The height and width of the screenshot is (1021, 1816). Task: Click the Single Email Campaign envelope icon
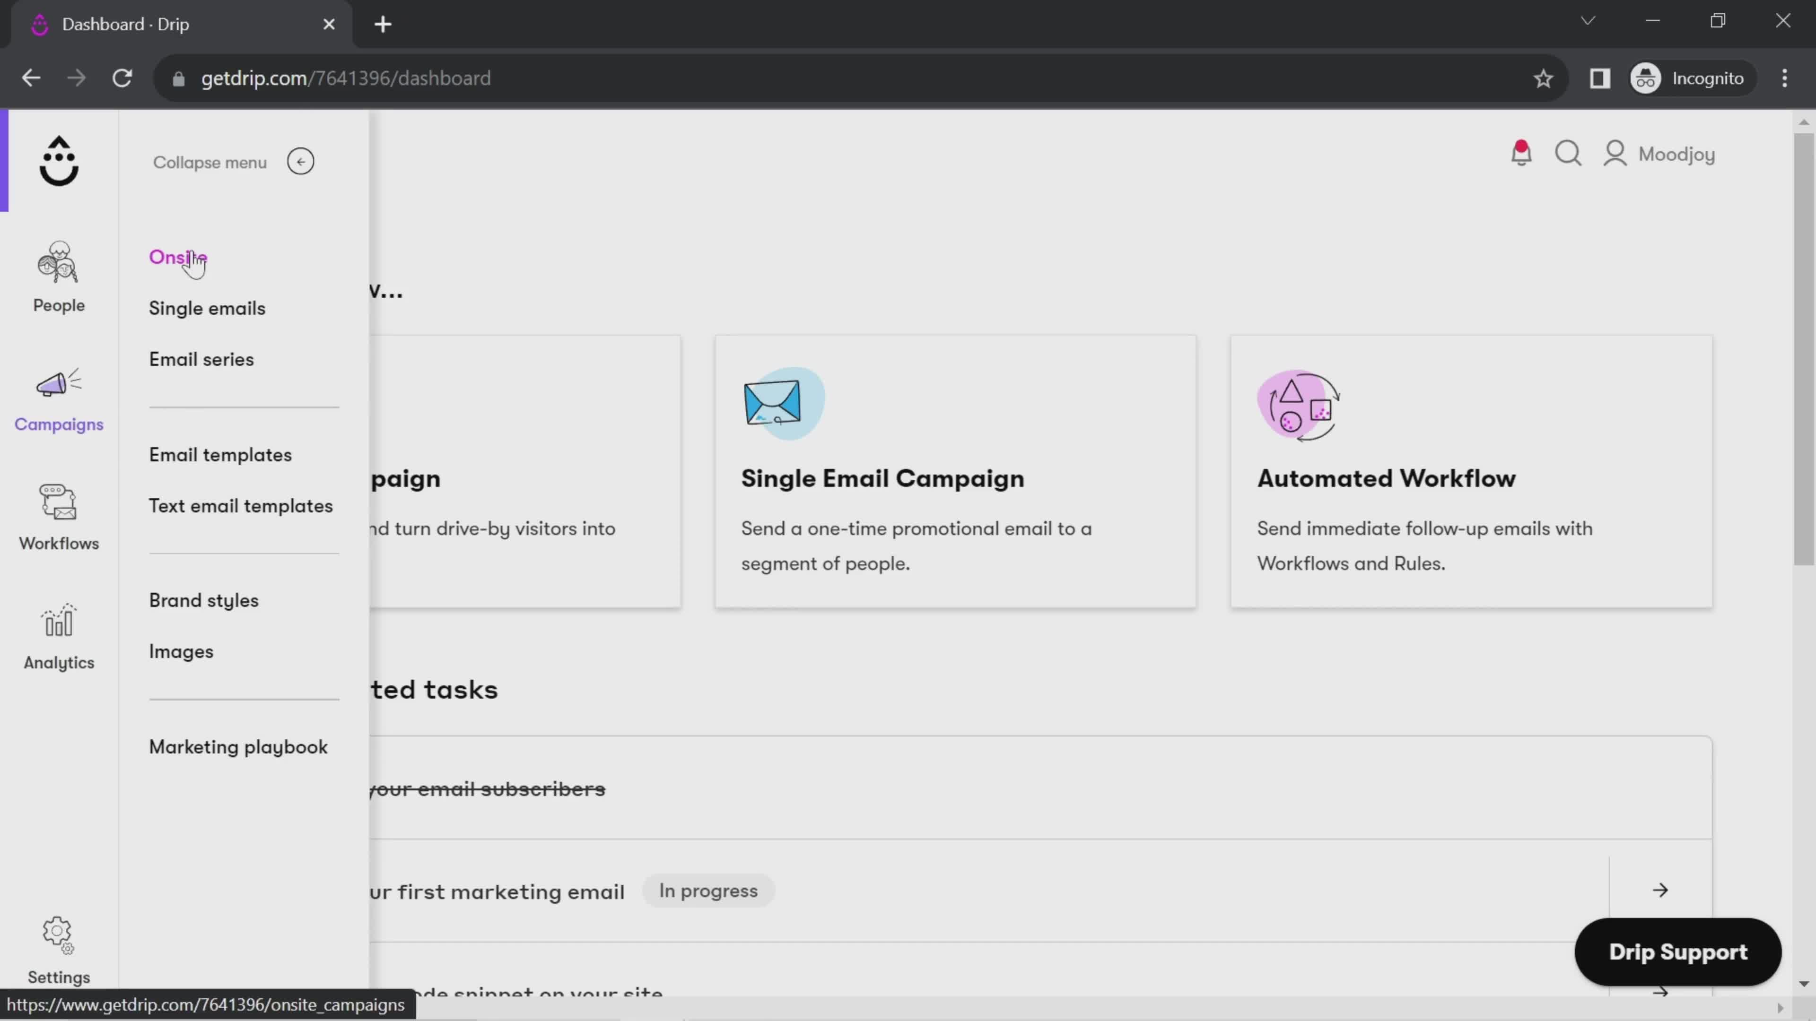(783, 403)
